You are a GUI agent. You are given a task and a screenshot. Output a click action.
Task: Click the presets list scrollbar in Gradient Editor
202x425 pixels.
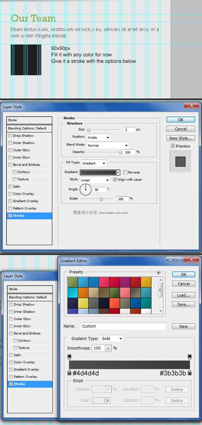tap(161, 295)
